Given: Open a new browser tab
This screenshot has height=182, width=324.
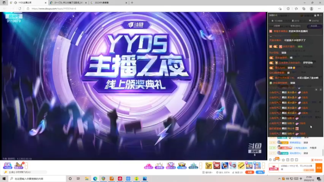Looking at the screenshot, I should click(132, 3).
